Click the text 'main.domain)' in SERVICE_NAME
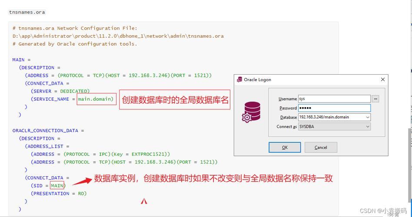Viewport: 412px width, 217px height. click(96, 99)
